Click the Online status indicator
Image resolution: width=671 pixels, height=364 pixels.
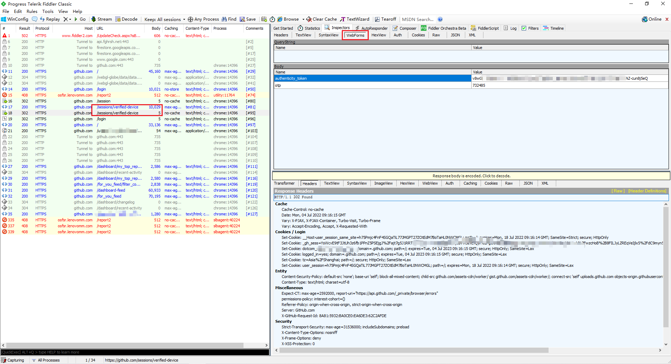pos(652,19)
